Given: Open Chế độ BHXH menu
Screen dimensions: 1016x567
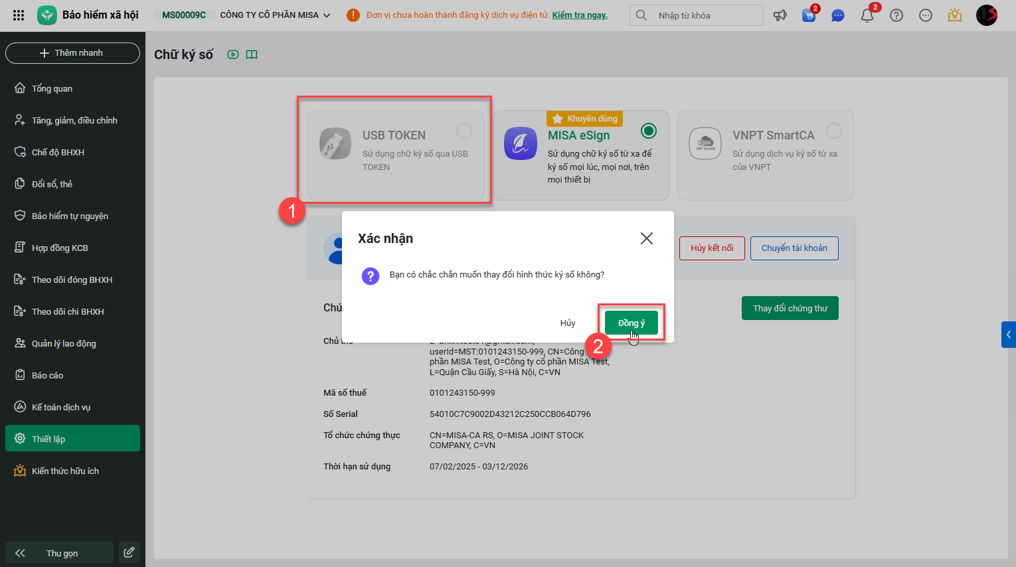Looking at the screenshot, I should pos(72,152).
